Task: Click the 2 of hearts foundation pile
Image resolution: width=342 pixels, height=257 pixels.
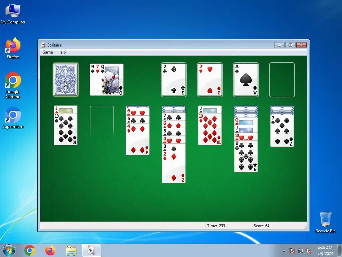Action: point(210,80)
